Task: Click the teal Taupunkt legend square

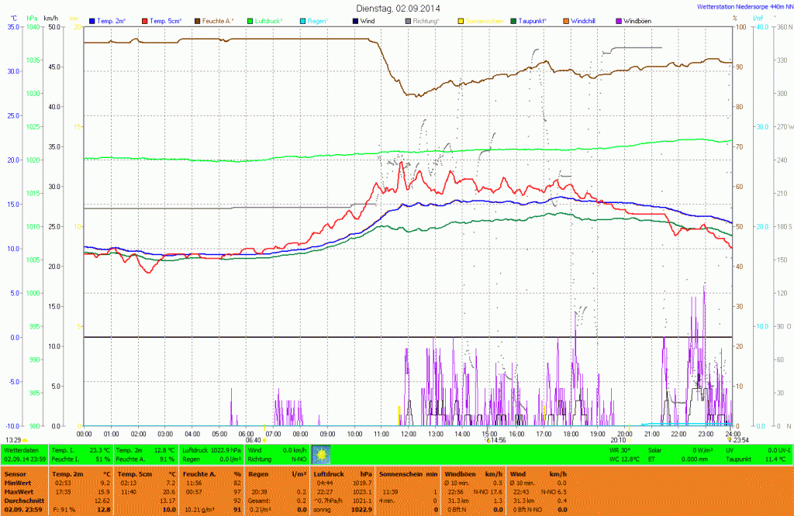Action: 513,21
